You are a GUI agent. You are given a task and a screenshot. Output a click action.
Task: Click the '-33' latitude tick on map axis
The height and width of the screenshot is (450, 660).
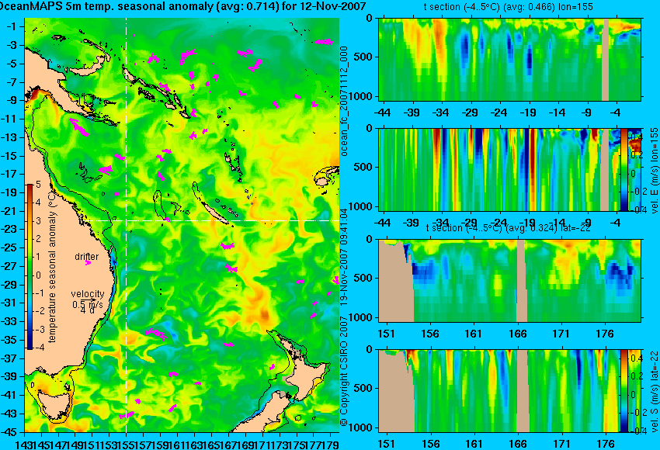tap(9, 321)
